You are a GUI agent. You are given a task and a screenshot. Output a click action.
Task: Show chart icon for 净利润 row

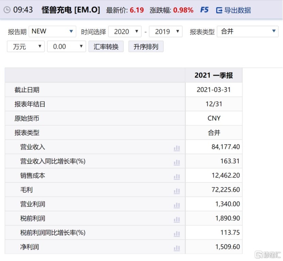click(176, 248)
